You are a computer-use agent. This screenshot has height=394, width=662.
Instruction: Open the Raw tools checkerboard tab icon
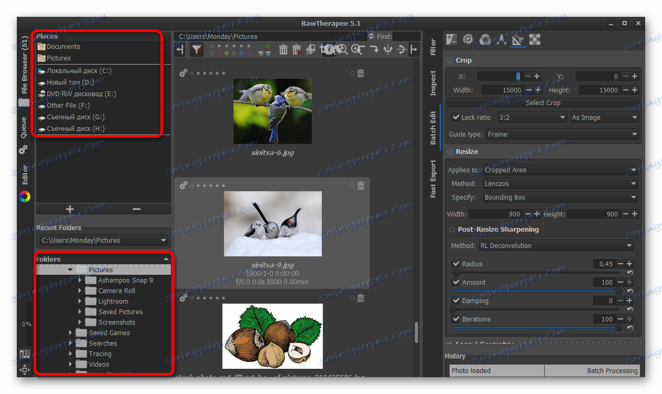pyautogui.click(x=534, y=39)
